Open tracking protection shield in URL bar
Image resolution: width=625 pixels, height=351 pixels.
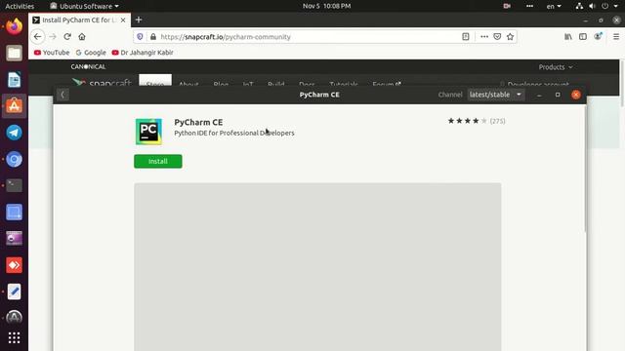point(140,37)
